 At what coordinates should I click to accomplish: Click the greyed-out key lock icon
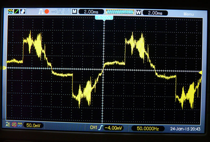coord(54,12)
